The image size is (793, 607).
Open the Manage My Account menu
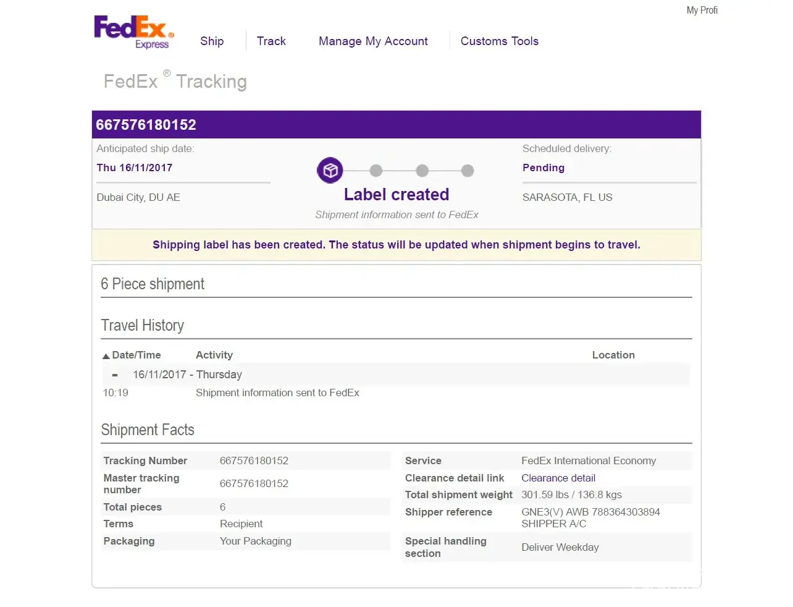pyautogui.click(x=373, y=41)
